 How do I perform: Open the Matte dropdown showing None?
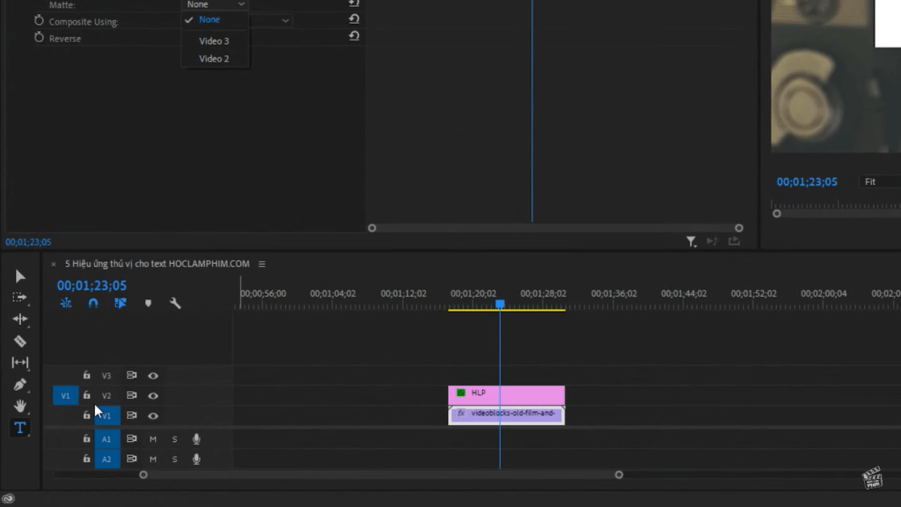(x=215, y=4)
